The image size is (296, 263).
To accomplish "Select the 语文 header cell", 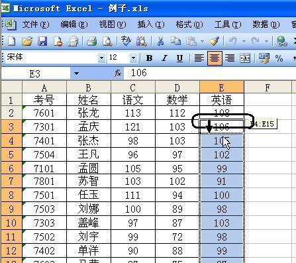I will pos(133,100).
